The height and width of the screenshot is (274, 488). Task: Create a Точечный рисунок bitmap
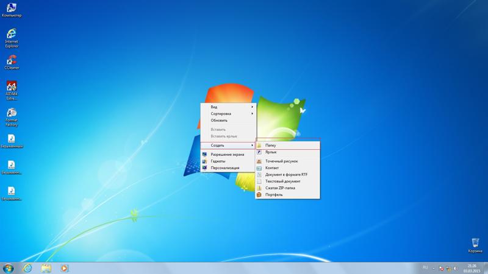pyautogui.click(x=287, y=161)
